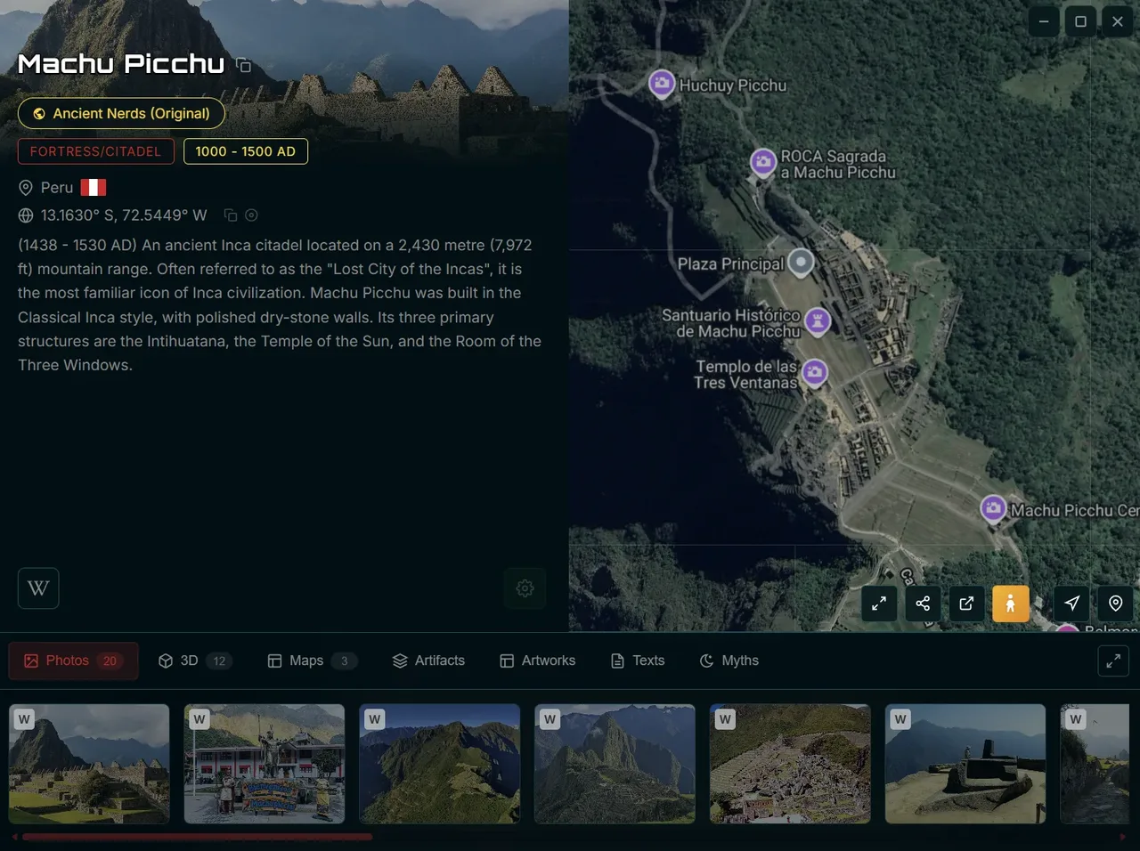Screen dimensions: 1140x851
Task: Activate Street View pegman mode
Action: pyautogui.click(x=1011, y=604)
